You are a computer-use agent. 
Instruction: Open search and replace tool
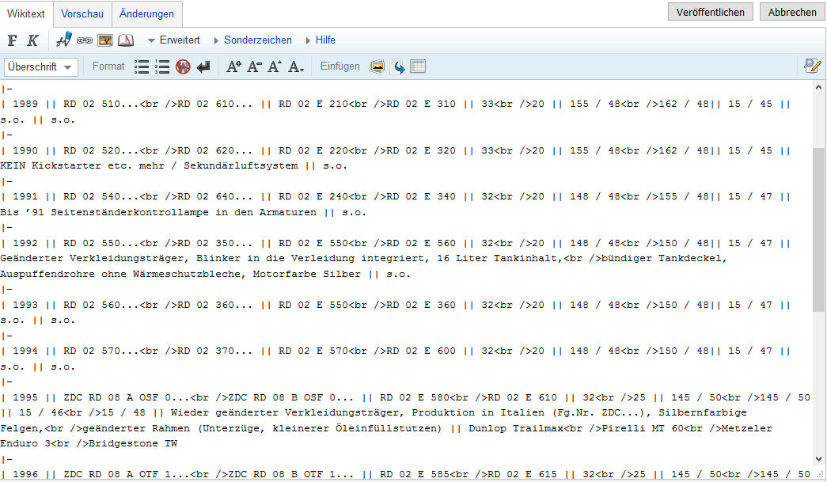tap(812, 66)
